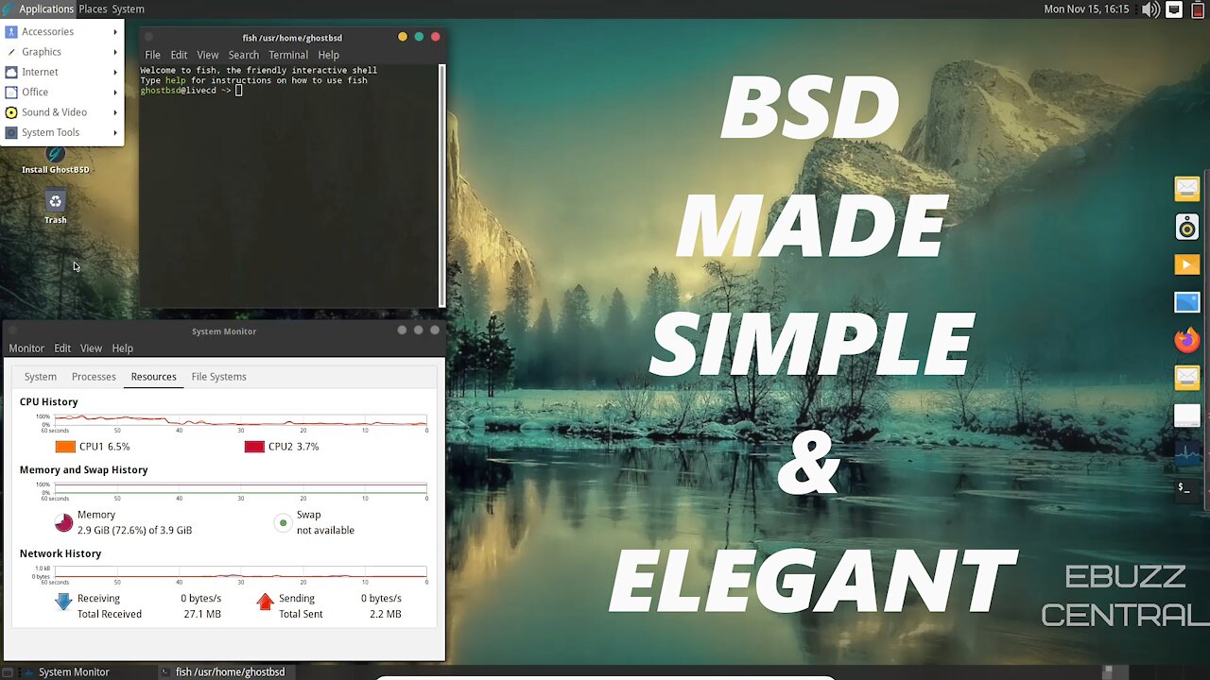Click memory value "2.9 GiB (72.6%) of 3.9 GiB"
The height and width of the screenshot is (680, 1210).
(x=134, y=531)
